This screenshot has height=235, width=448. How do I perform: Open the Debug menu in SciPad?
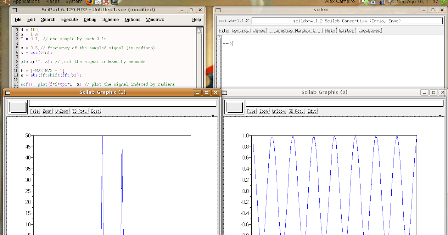click(x=90, y=19)
